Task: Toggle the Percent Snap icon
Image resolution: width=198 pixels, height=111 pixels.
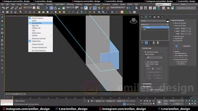Action: coord(99,8)
